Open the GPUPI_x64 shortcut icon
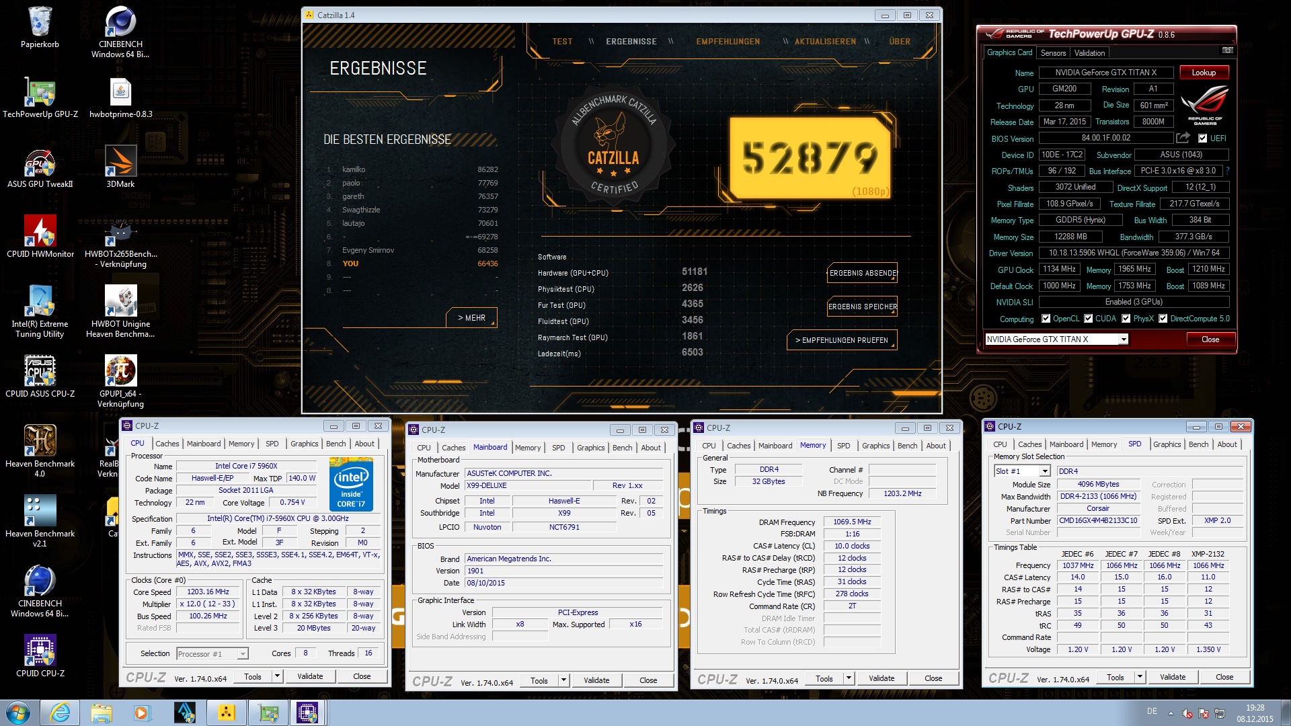Image resolution: width=1291 pixels, height=726 pixels. click(120, 382)
